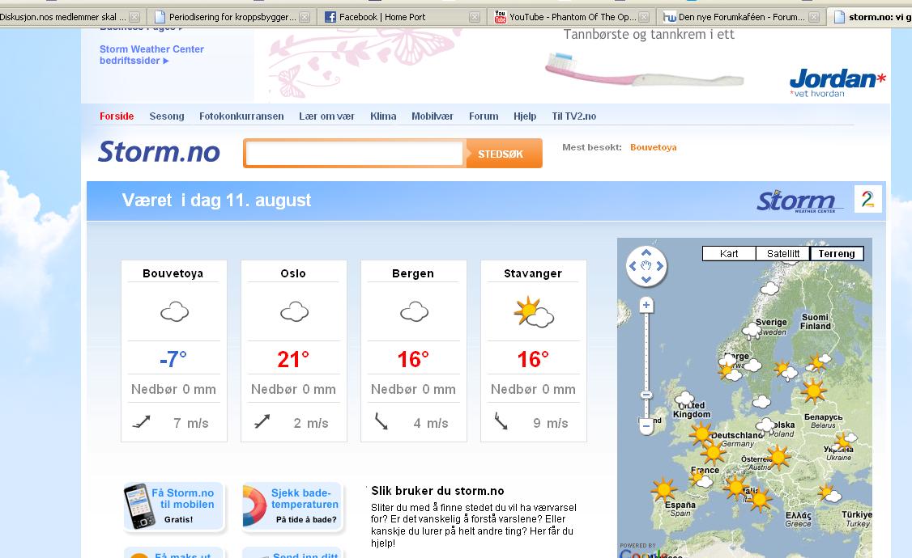The image size is (912, 558).
Task: Open Fotokonkurransen in navigation
Action: click(x=241, y=116)
